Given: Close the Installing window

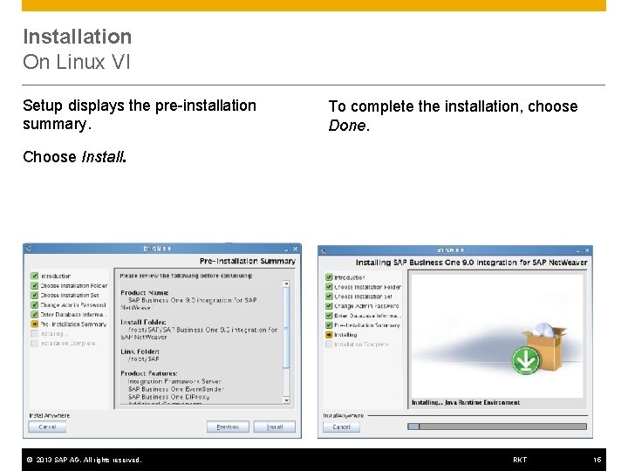Looking at the screenshot, I should (x=587, y=250).
